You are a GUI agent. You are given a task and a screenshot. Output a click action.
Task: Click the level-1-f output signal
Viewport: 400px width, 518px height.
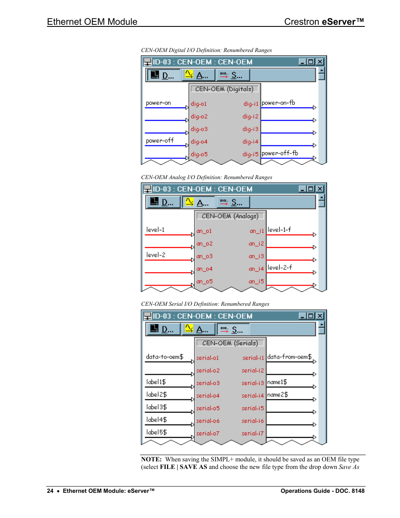(279, 230)
